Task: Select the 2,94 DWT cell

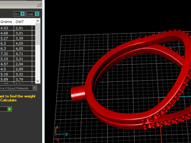Action: pyautogui.click(x=23, y=64)
